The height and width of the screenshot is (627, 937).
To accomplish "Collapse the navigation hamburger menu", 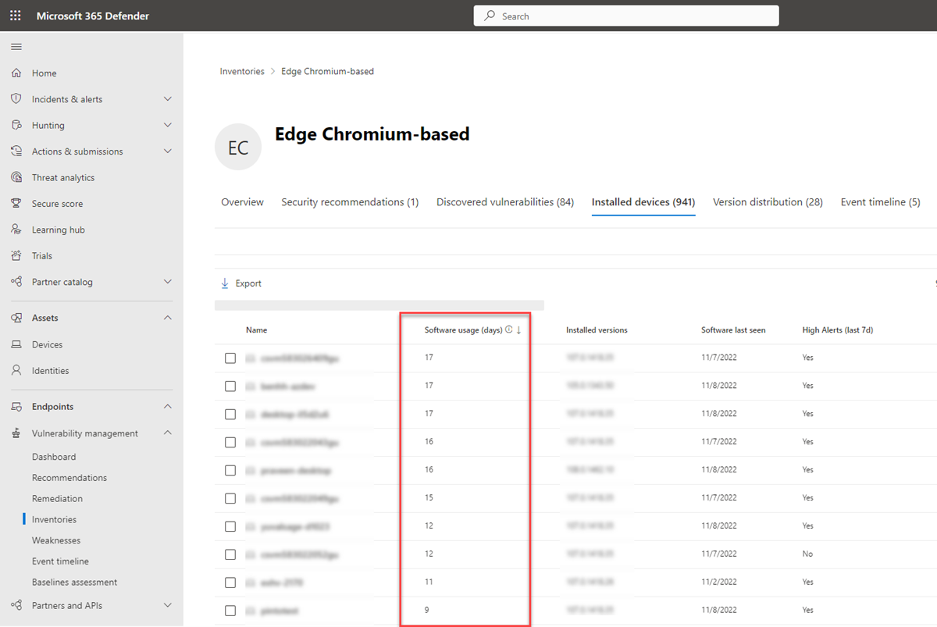I will pyautogui.click(x=16, y=47).
